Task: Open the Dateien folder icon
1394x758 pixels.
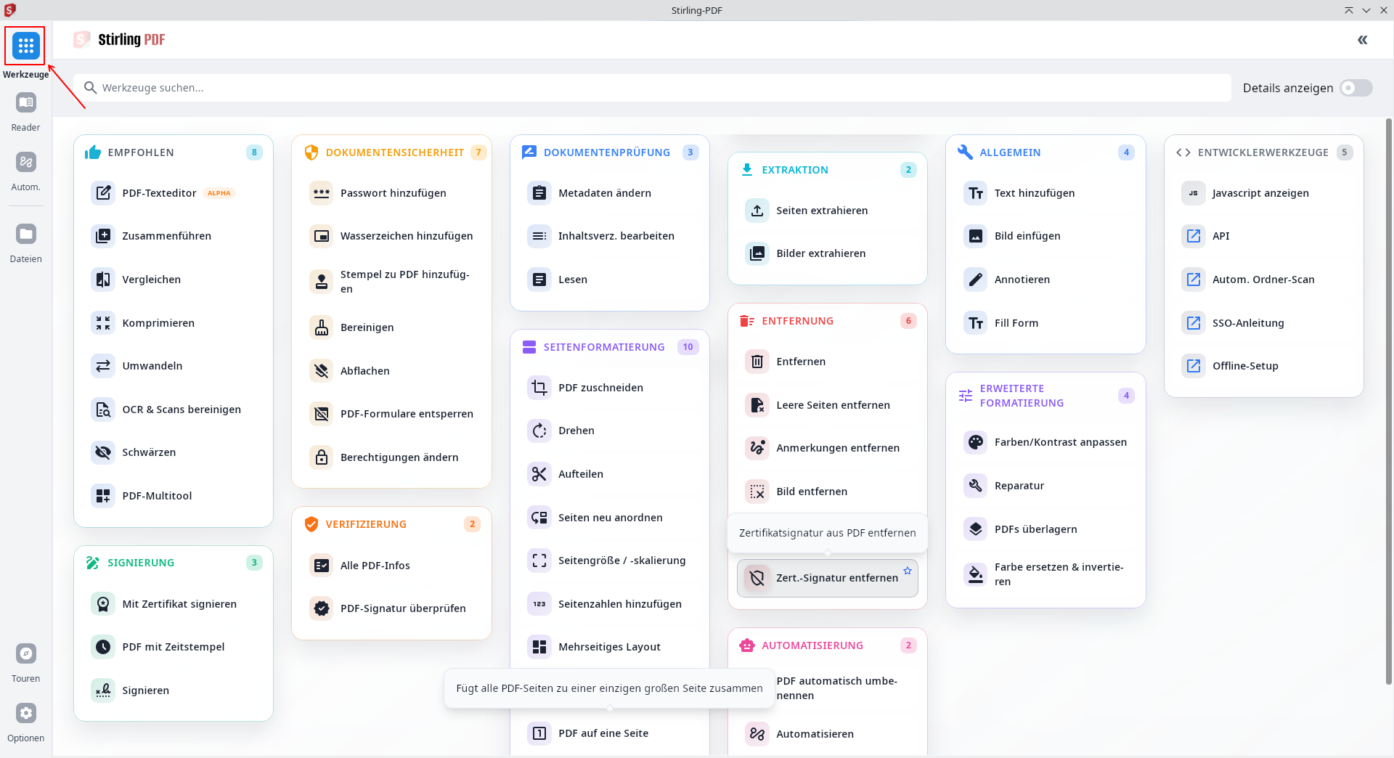Action: 26,235
